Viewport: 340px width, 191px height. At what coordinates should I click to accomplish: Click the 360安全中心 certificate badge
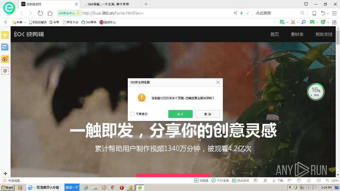tap(69, 13)
